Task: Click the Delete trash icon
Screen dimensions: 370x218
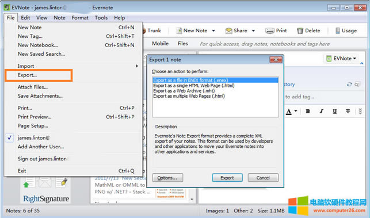Action: (300, 30)
